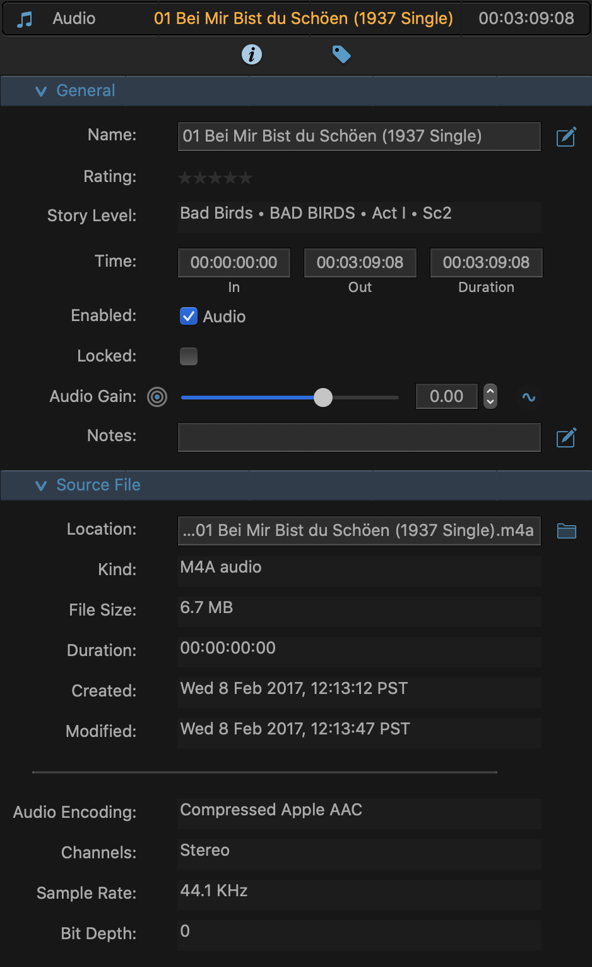Uncheck the Enabled Audio checkbox

tap(189, 316)
